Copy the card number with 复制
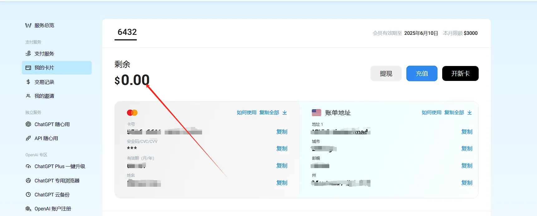This screenshot has height=216, width=537. point(282,132)
